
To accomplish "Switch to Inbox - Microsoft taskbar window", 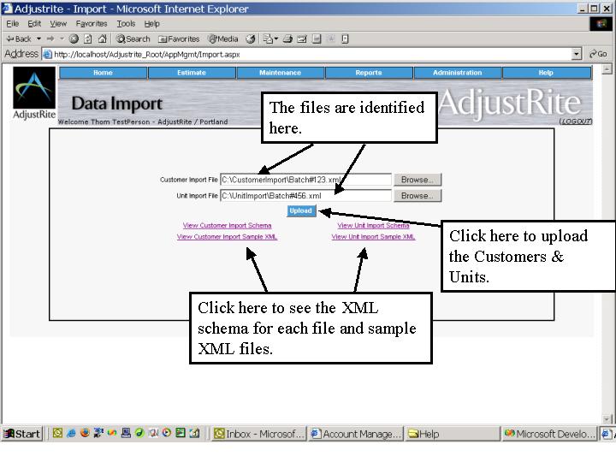I will pos(259,434).
